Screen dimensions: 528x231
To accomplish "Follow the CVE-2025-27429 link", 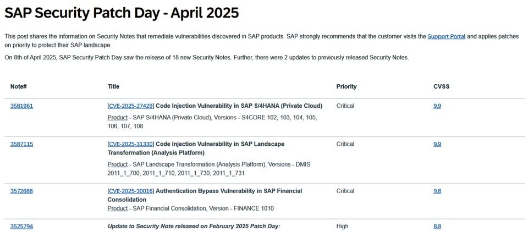I will tap(131, 106).
